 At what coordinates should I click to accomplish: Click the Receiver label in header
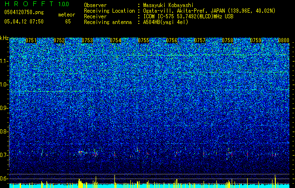click(95, 16)
